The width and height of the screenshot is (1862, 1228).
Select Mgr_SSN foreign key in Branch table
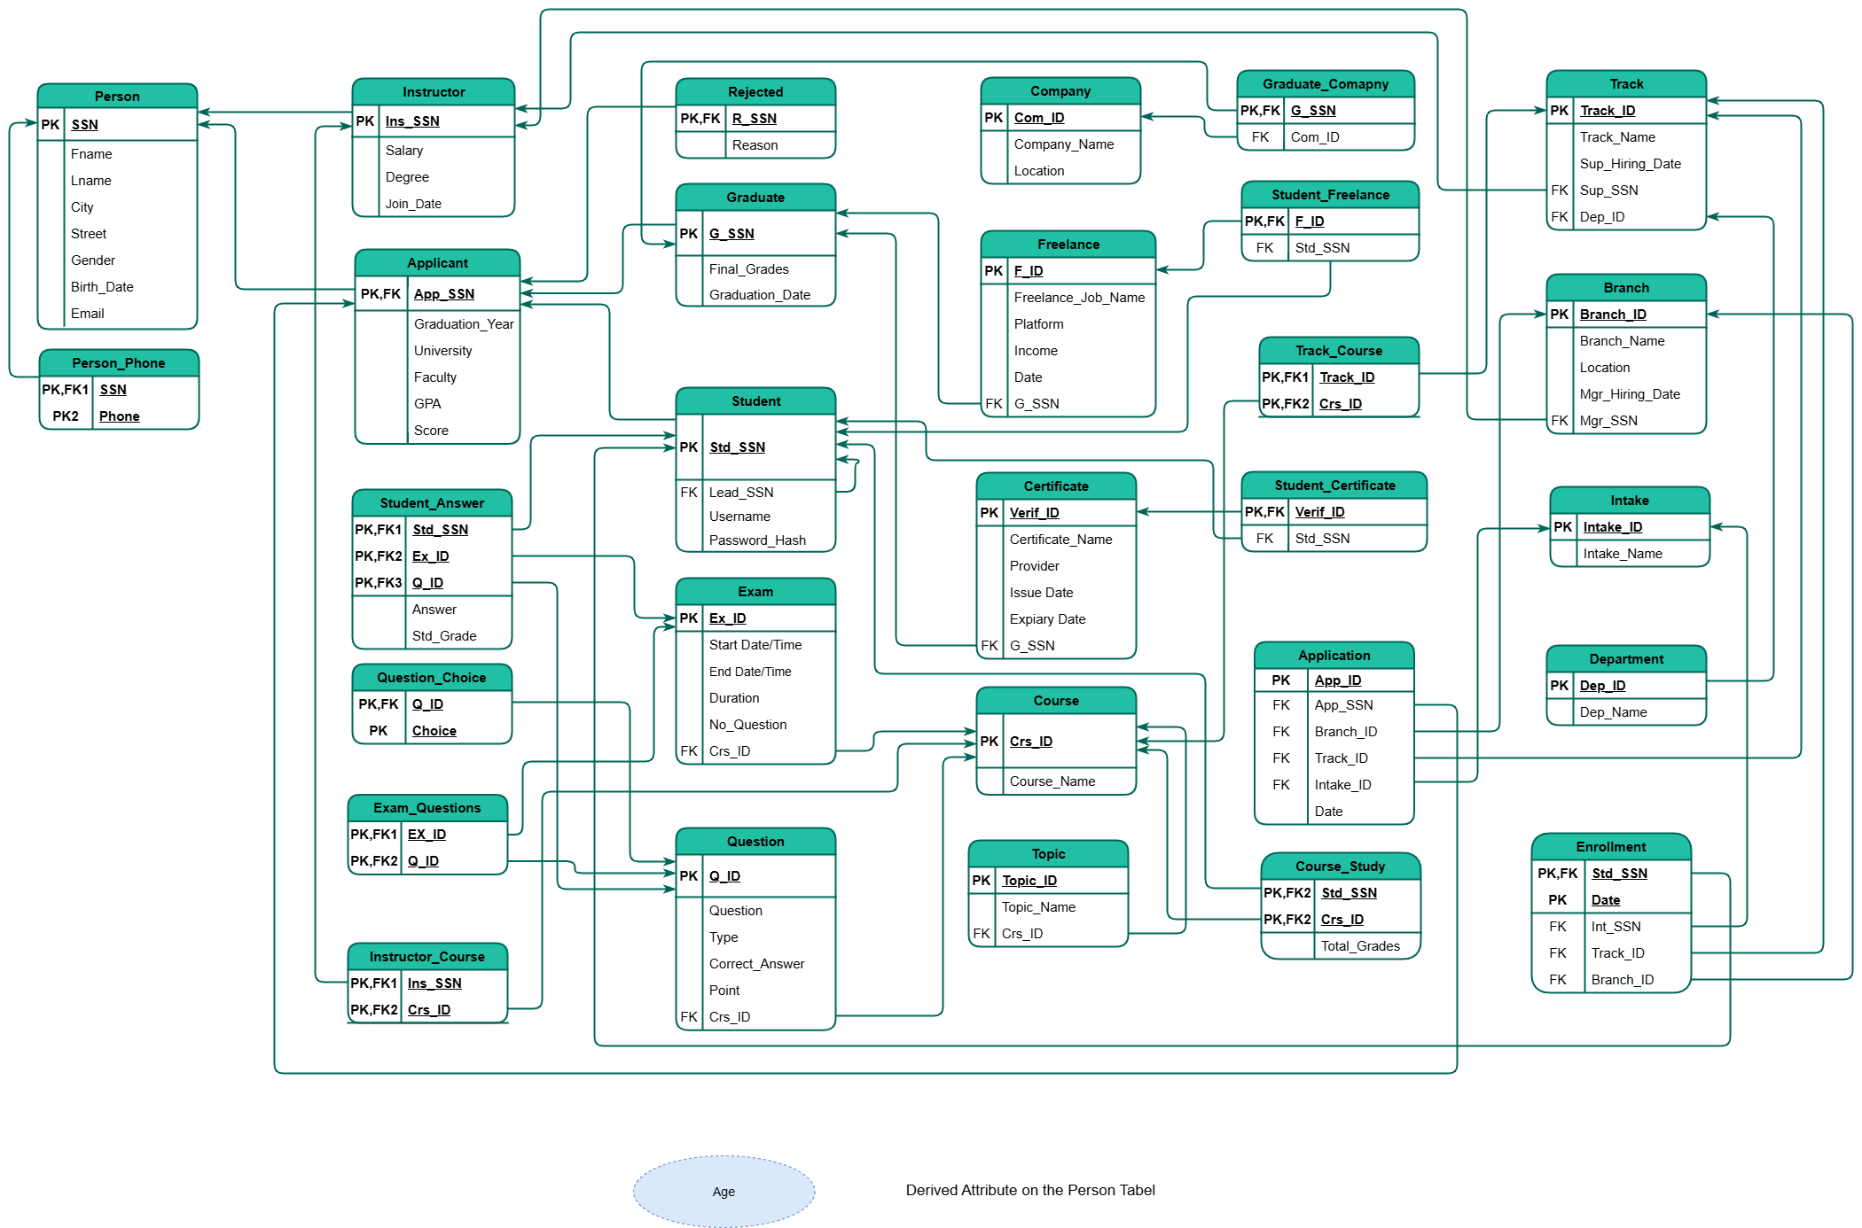1608,421
